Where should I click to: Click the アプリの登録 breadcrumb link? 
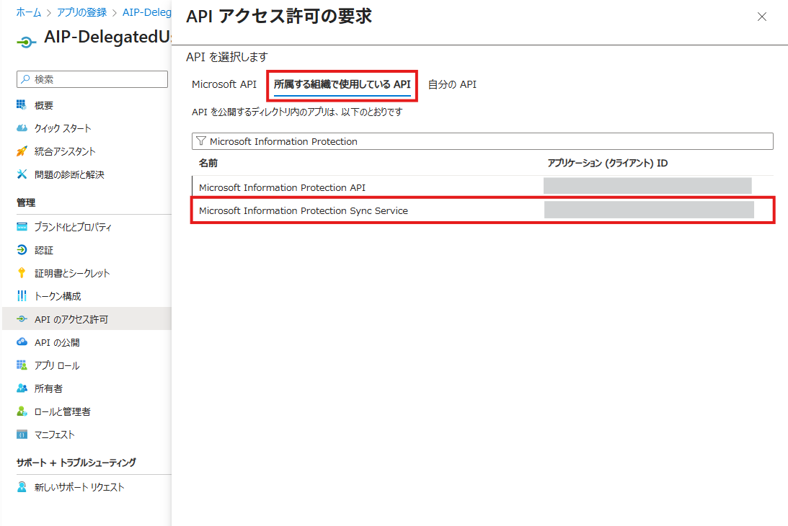tap(81, 12)
